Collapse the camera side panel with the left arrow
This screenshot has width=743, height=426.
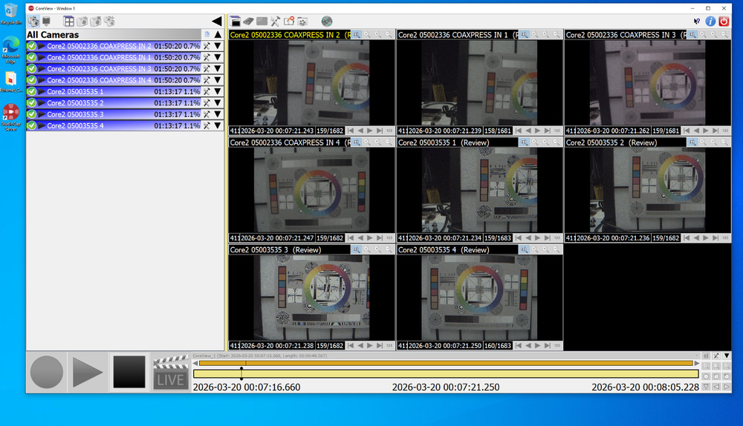coord(216,22)
